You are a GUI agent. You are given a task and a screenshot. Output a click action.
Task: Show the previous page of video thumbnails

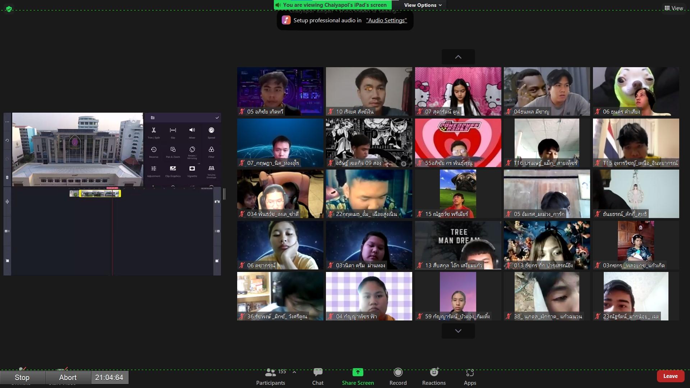click(x=458, y=57)
